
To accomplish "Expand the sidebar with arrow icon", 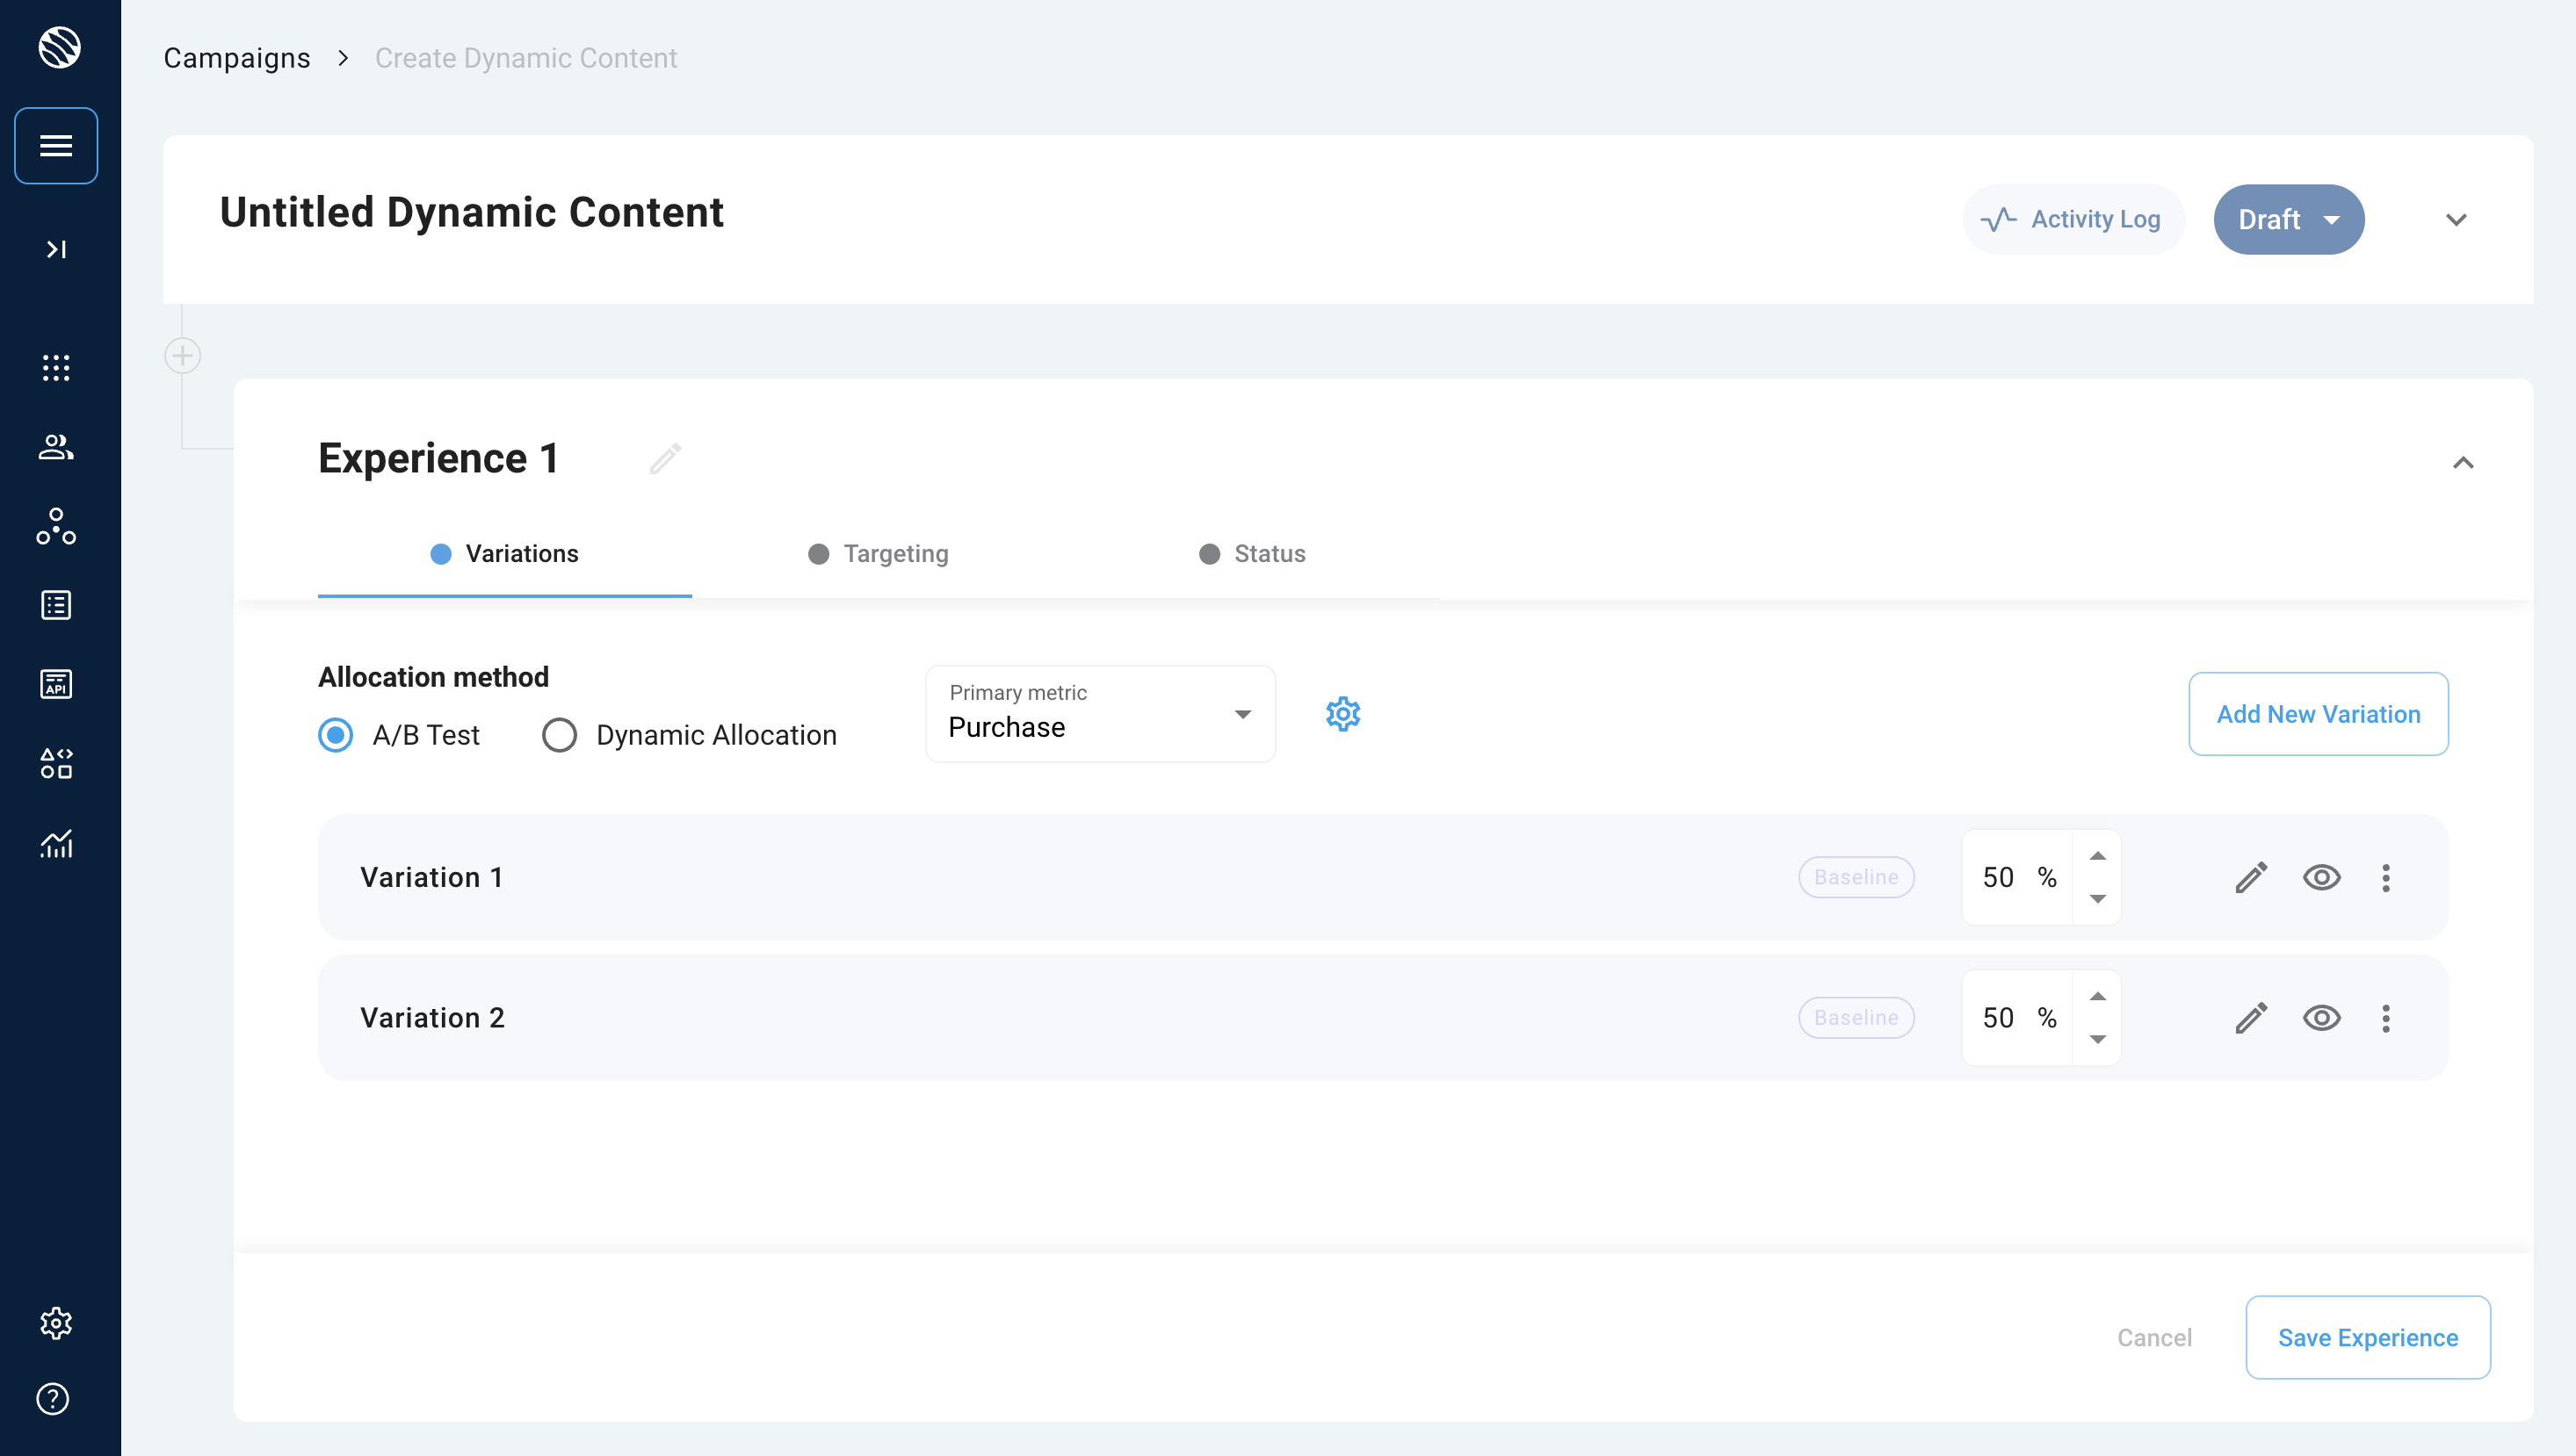I will [x=56, y=249].
